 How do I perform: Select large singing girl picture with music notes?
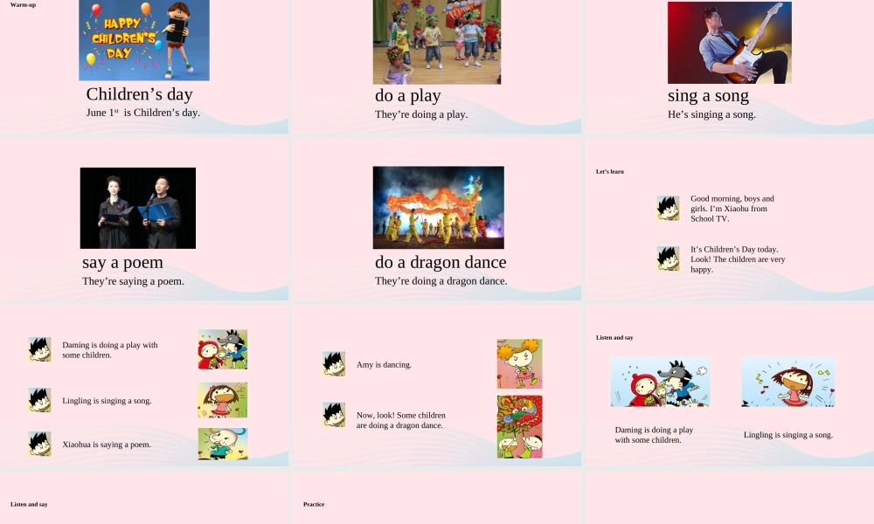pos(788,382)
